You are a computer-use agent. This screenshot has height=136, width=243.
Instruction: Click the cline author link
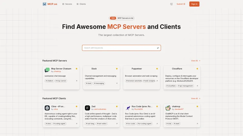[56, 109]
